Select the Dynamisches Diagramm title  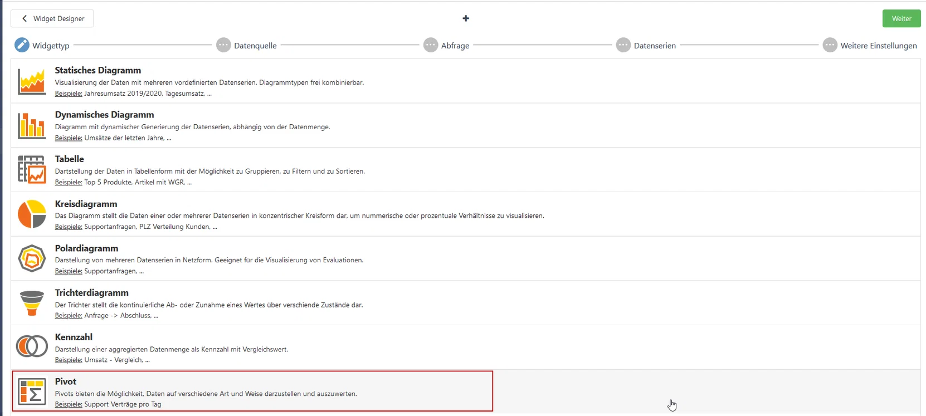(x=105, y=115)
